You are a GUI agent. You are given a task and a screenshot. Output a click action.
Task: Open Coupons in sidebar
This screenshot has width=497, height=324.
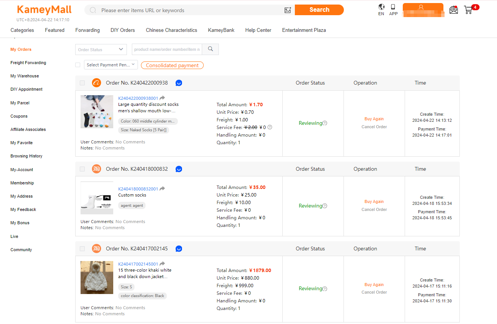click(x=19, y=116)
